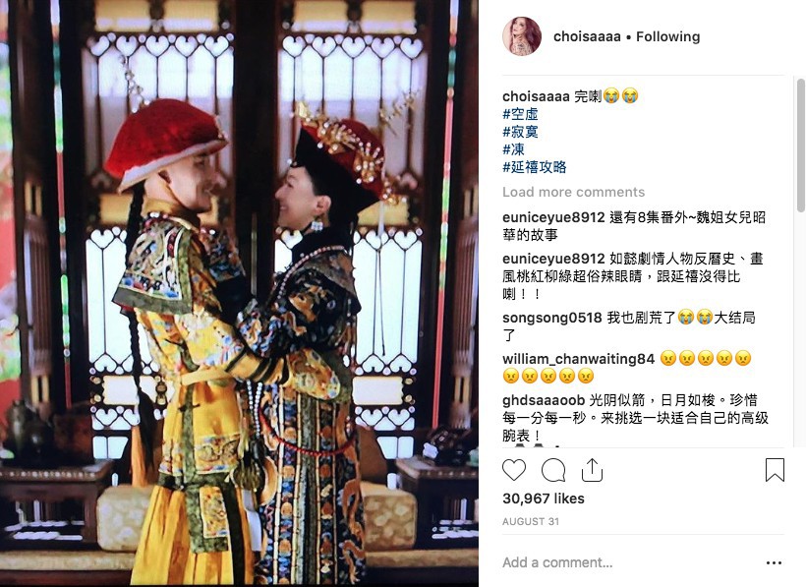This screenshot has width=806, height=587.
Task: Click the comments scrollbar thumb
Action: tap(800, 146)
